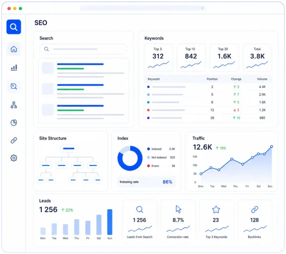The width and height of the screenshot is (286, 254).
Task: Open the link sidebar icon
Action: 14,140
